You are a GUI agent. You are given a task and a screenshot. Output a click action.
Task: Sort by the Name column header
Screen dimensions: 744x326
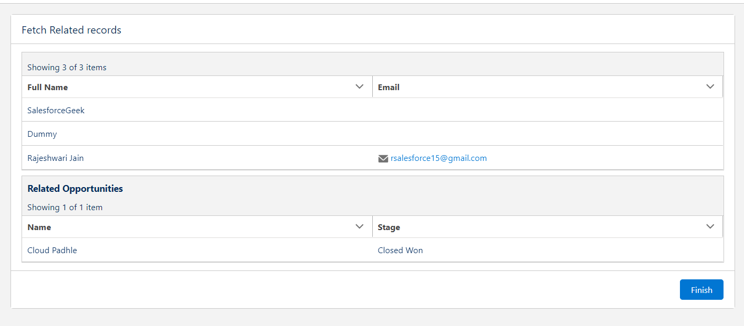(x=39, y=227)
